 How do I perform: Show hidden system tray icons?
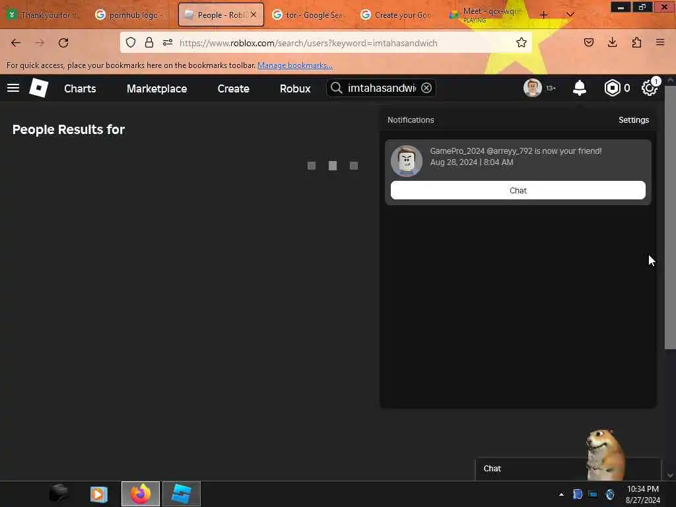click(561, 494)
